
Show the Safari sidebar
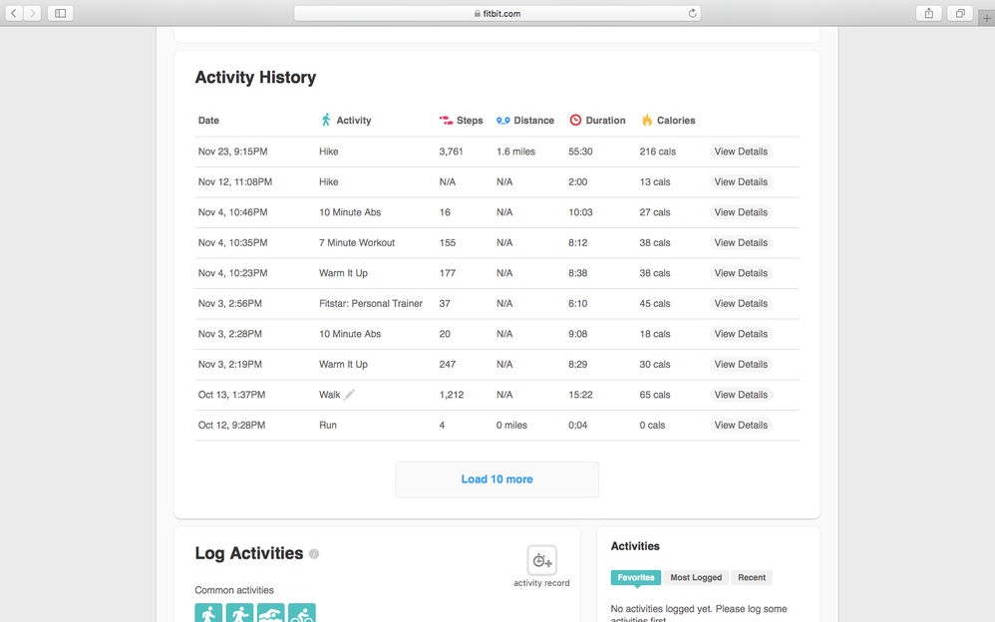tap(60, 13)
